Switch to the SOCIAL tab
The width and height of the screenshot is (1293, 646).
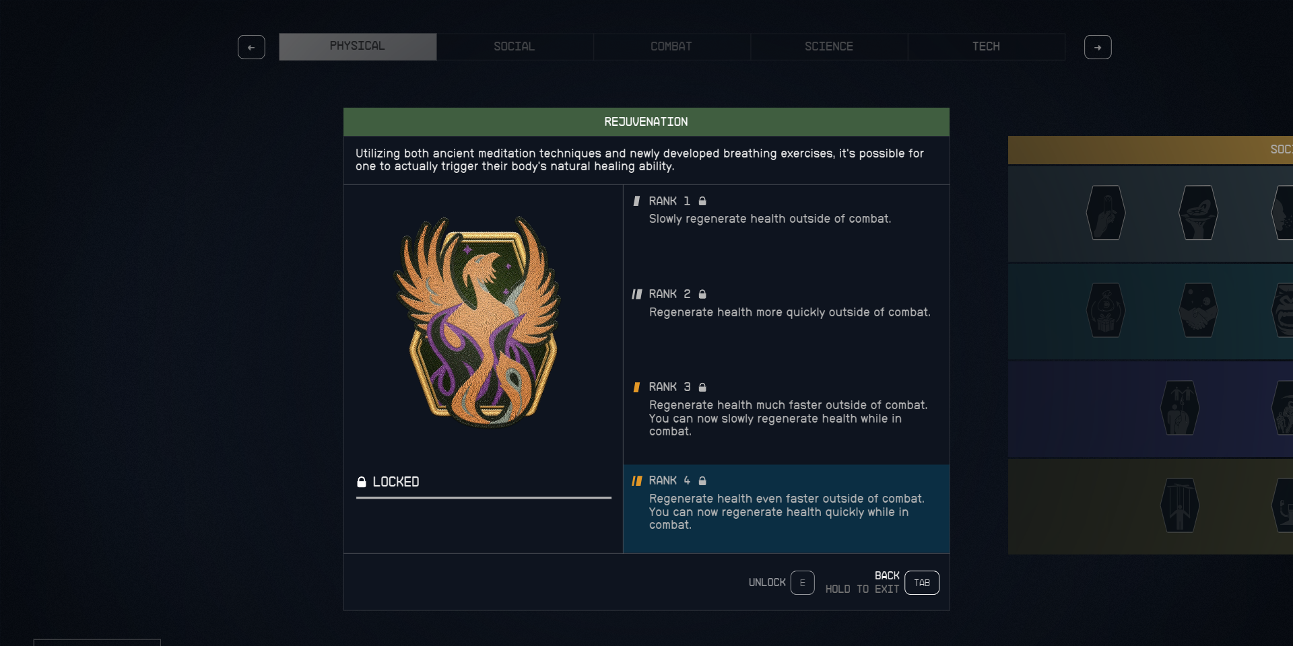[x=514, y=46]
